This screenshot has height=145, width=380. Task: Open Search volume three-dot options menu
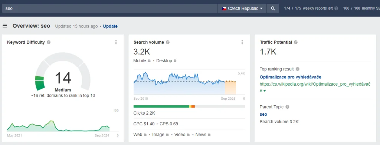[x=242, y=42]
